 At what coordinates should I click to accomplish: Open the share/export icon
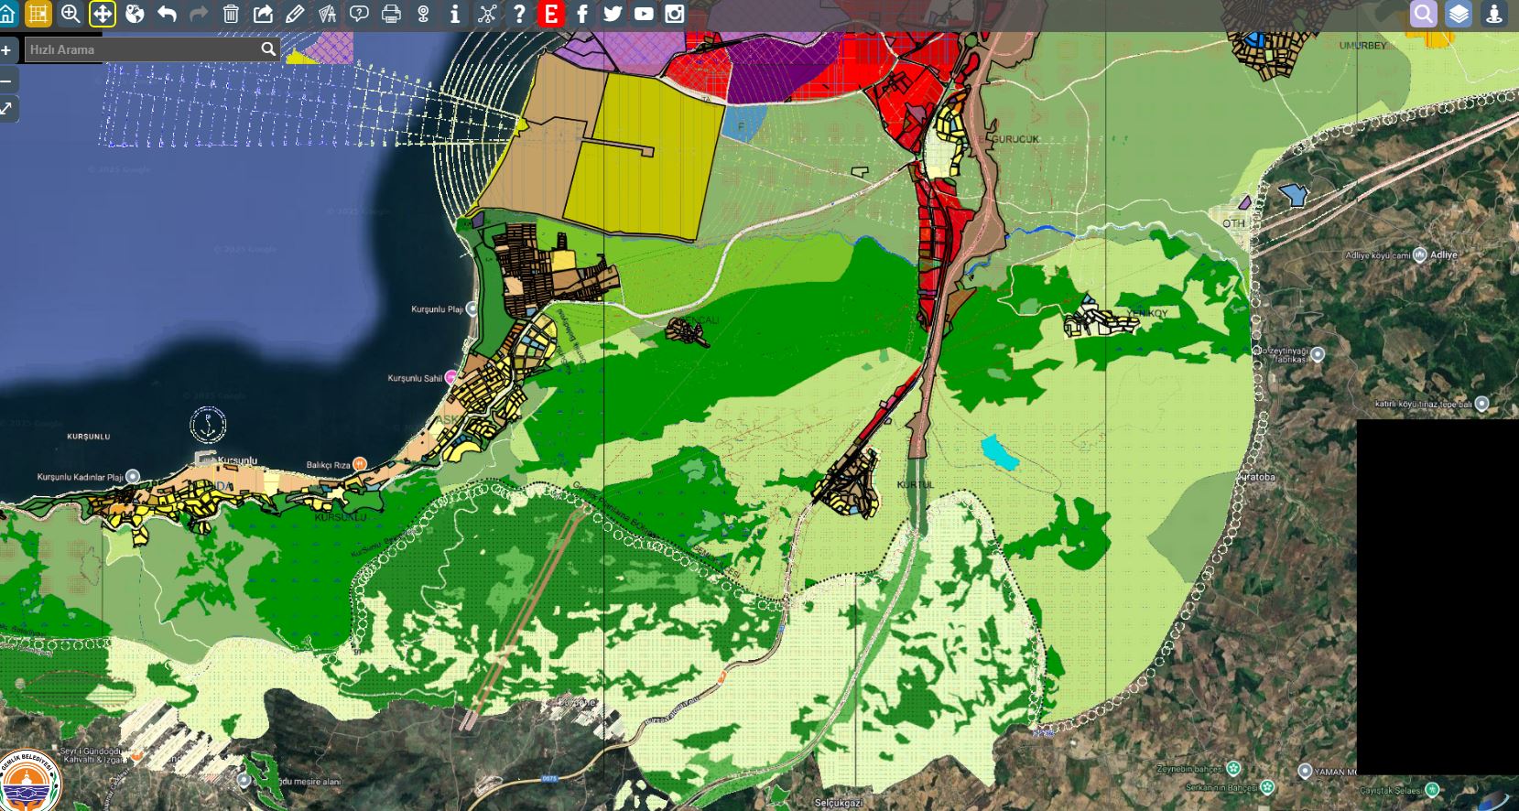tap(263, 14)
